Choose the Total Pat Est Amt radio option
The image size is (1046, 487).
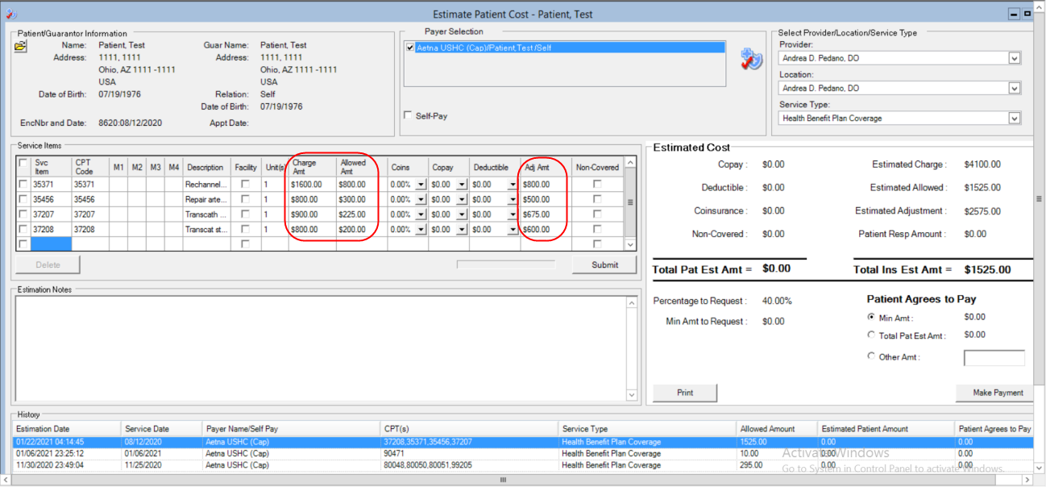(x=871, y=335)
